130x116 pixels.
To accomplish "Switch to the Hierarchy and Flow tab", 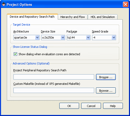I will pyautogui.click(x=73, y=17).
